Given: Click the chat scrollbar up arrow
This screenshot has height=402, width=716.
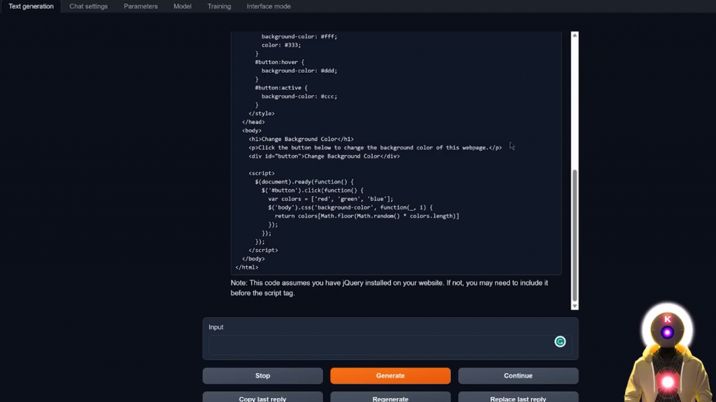Looking at the screenshot, I should point(575,35).
